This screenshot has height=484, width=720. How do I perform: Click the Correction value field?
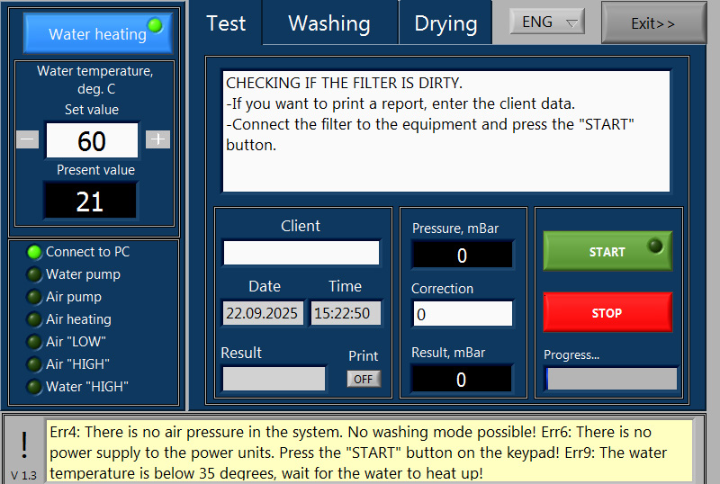point(462,314)
